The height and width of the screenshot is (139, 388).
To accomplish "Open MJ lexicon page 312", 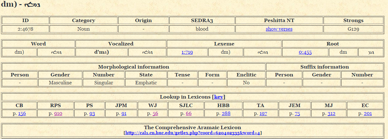I will tap(331, 113).
